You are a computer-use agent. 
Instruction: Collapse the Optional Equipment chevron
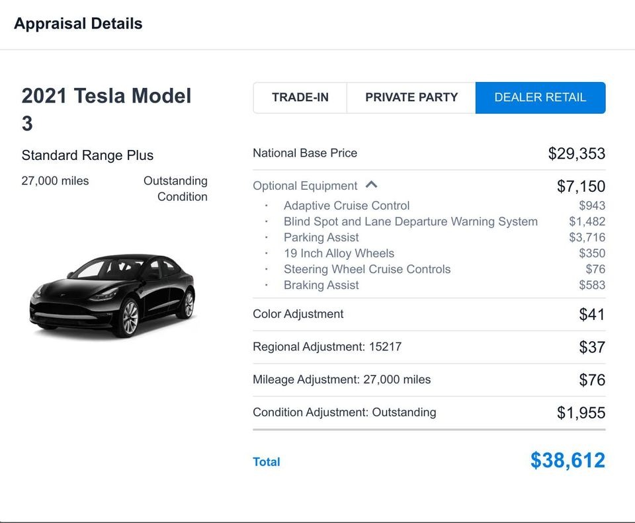tap(371, 185)
